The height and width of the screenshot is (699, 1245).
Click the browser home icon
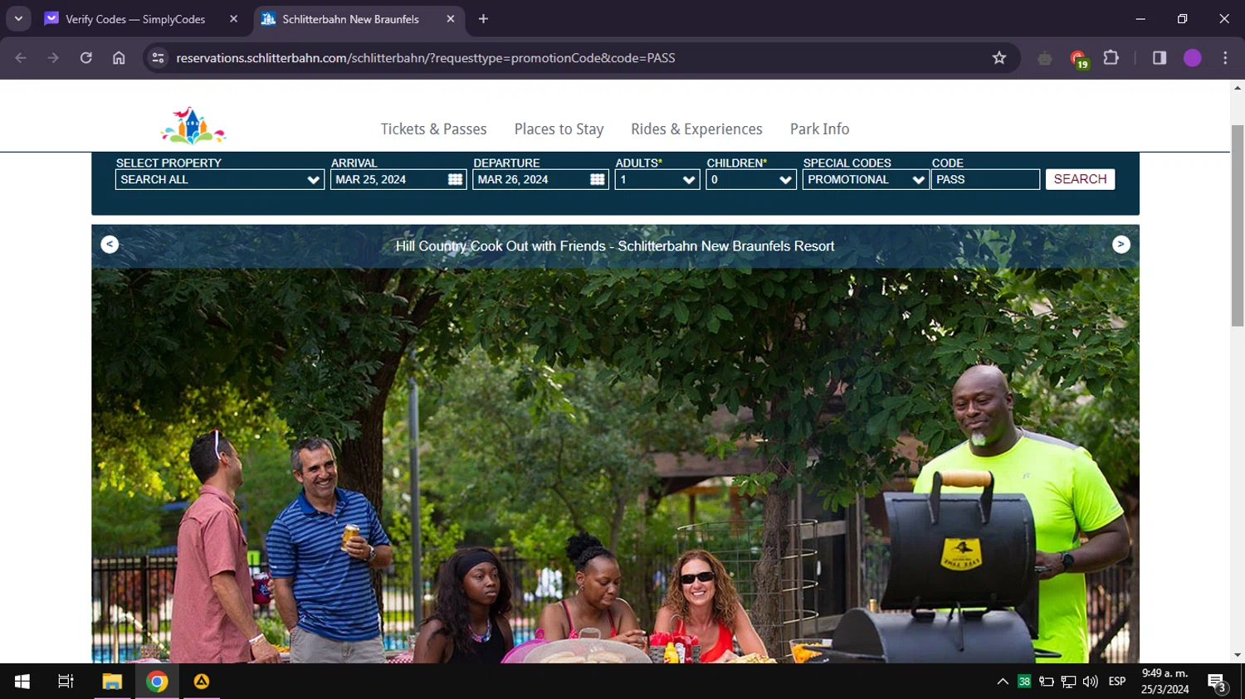pyautogui.click(x=119, y=58)
